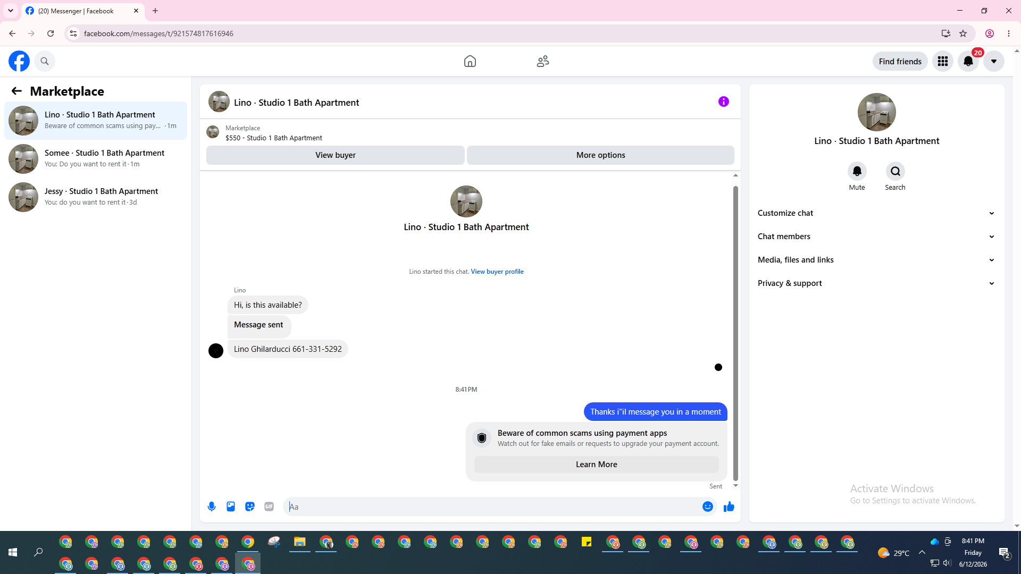This screenshot has height=574, width=1021.
Task: Expand Customize chat section
Action: click(876, 213)
